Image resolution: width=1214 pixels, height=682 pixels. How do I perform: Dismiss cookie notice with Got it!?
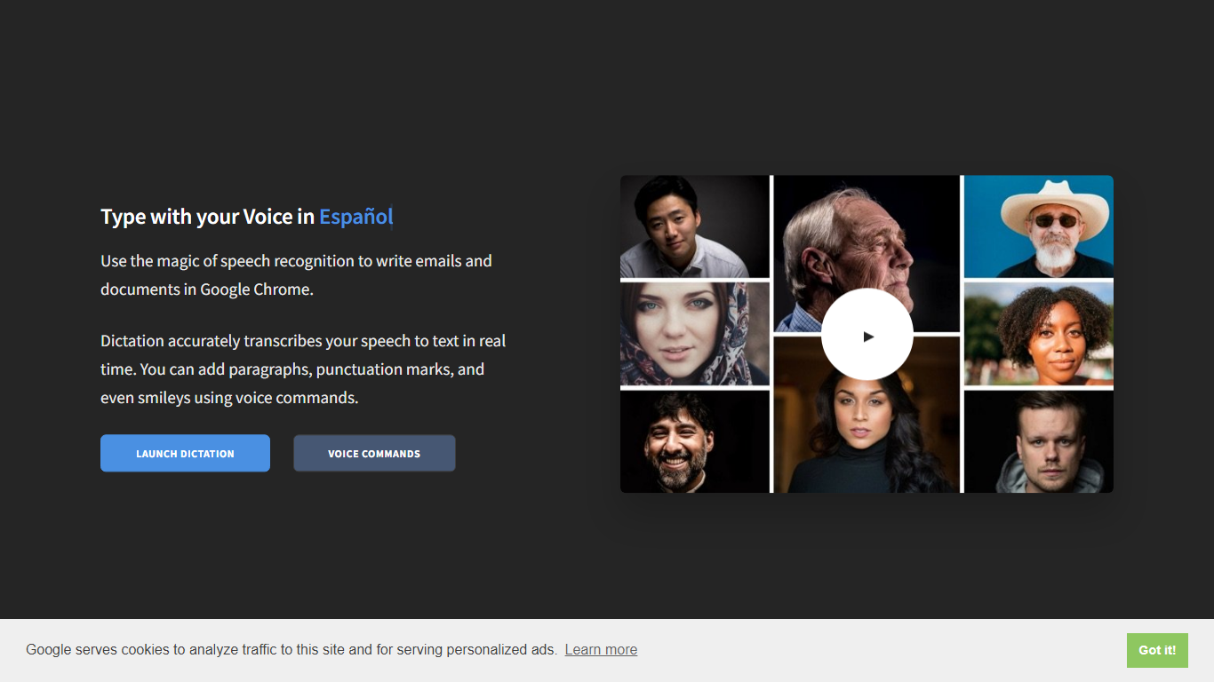click(x=1156, y=650)
